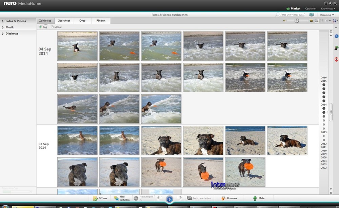Screen dimensions: 339x208
Task: Select the Monat radio button
Action: pos(52,27)
